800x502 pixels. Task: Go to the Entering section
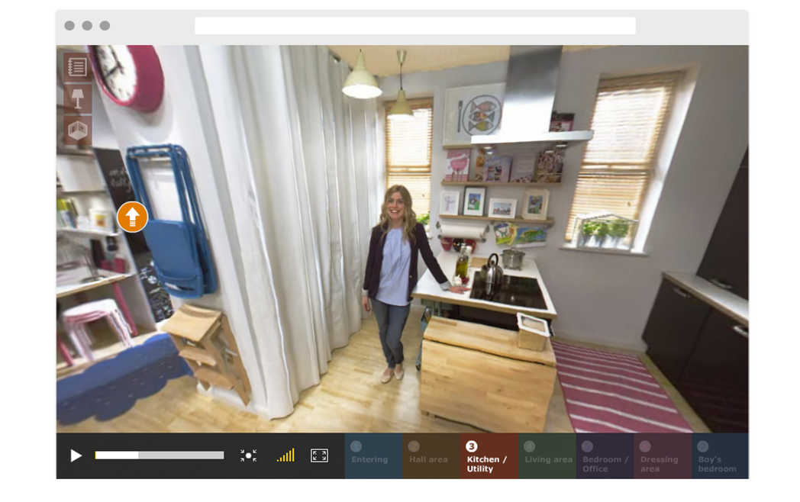point(373,455)
